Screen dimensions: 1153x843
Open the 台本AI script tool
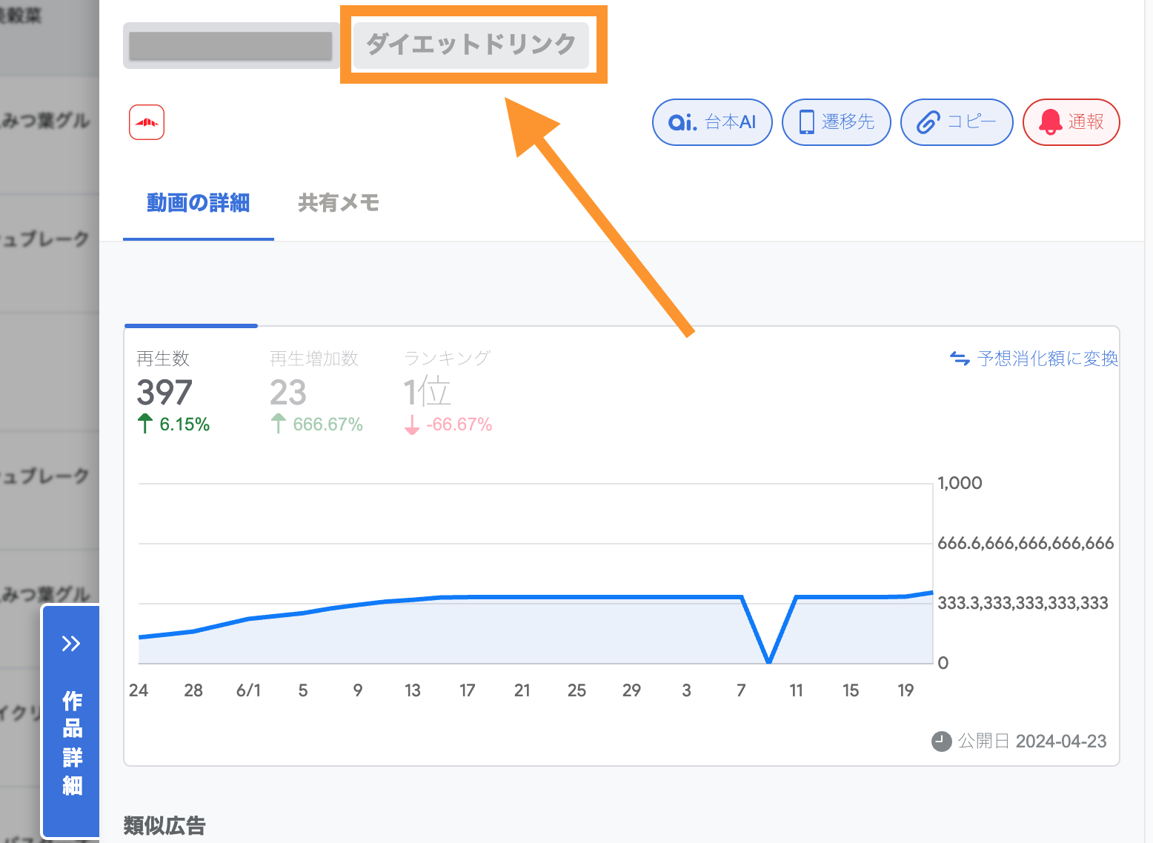tap(711, 122)
